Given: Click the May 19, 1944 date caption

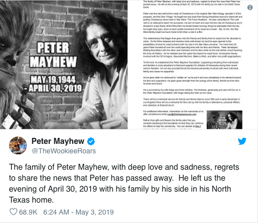Looking at the screenshot, I should pyautogui.click(x=53, y=80).
